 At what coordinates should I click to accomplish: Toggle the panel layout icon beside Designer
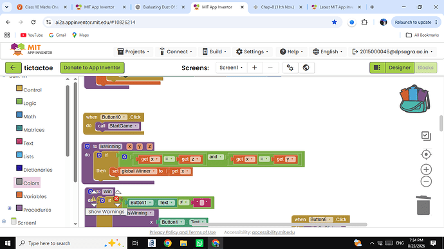(x=377, y=68)
